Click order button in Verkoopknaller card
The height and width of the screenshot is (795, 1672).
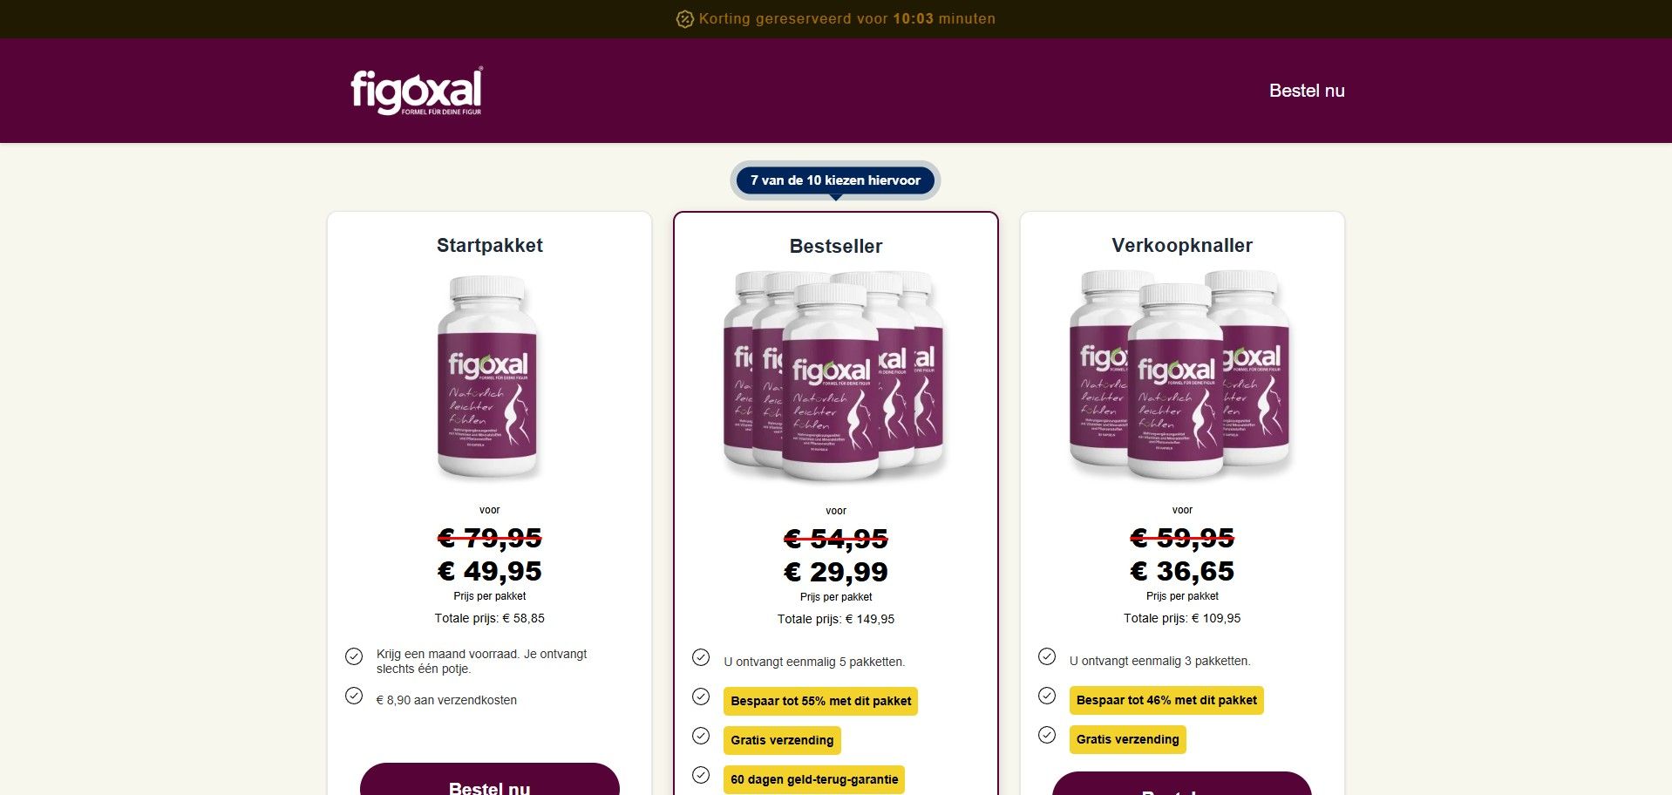(1182, 785)
